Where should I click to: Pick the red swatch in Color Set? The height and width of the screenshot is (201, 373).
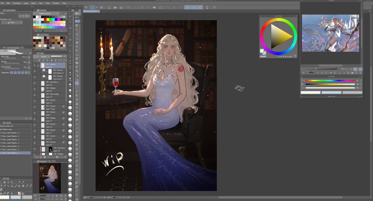point(45,20)
